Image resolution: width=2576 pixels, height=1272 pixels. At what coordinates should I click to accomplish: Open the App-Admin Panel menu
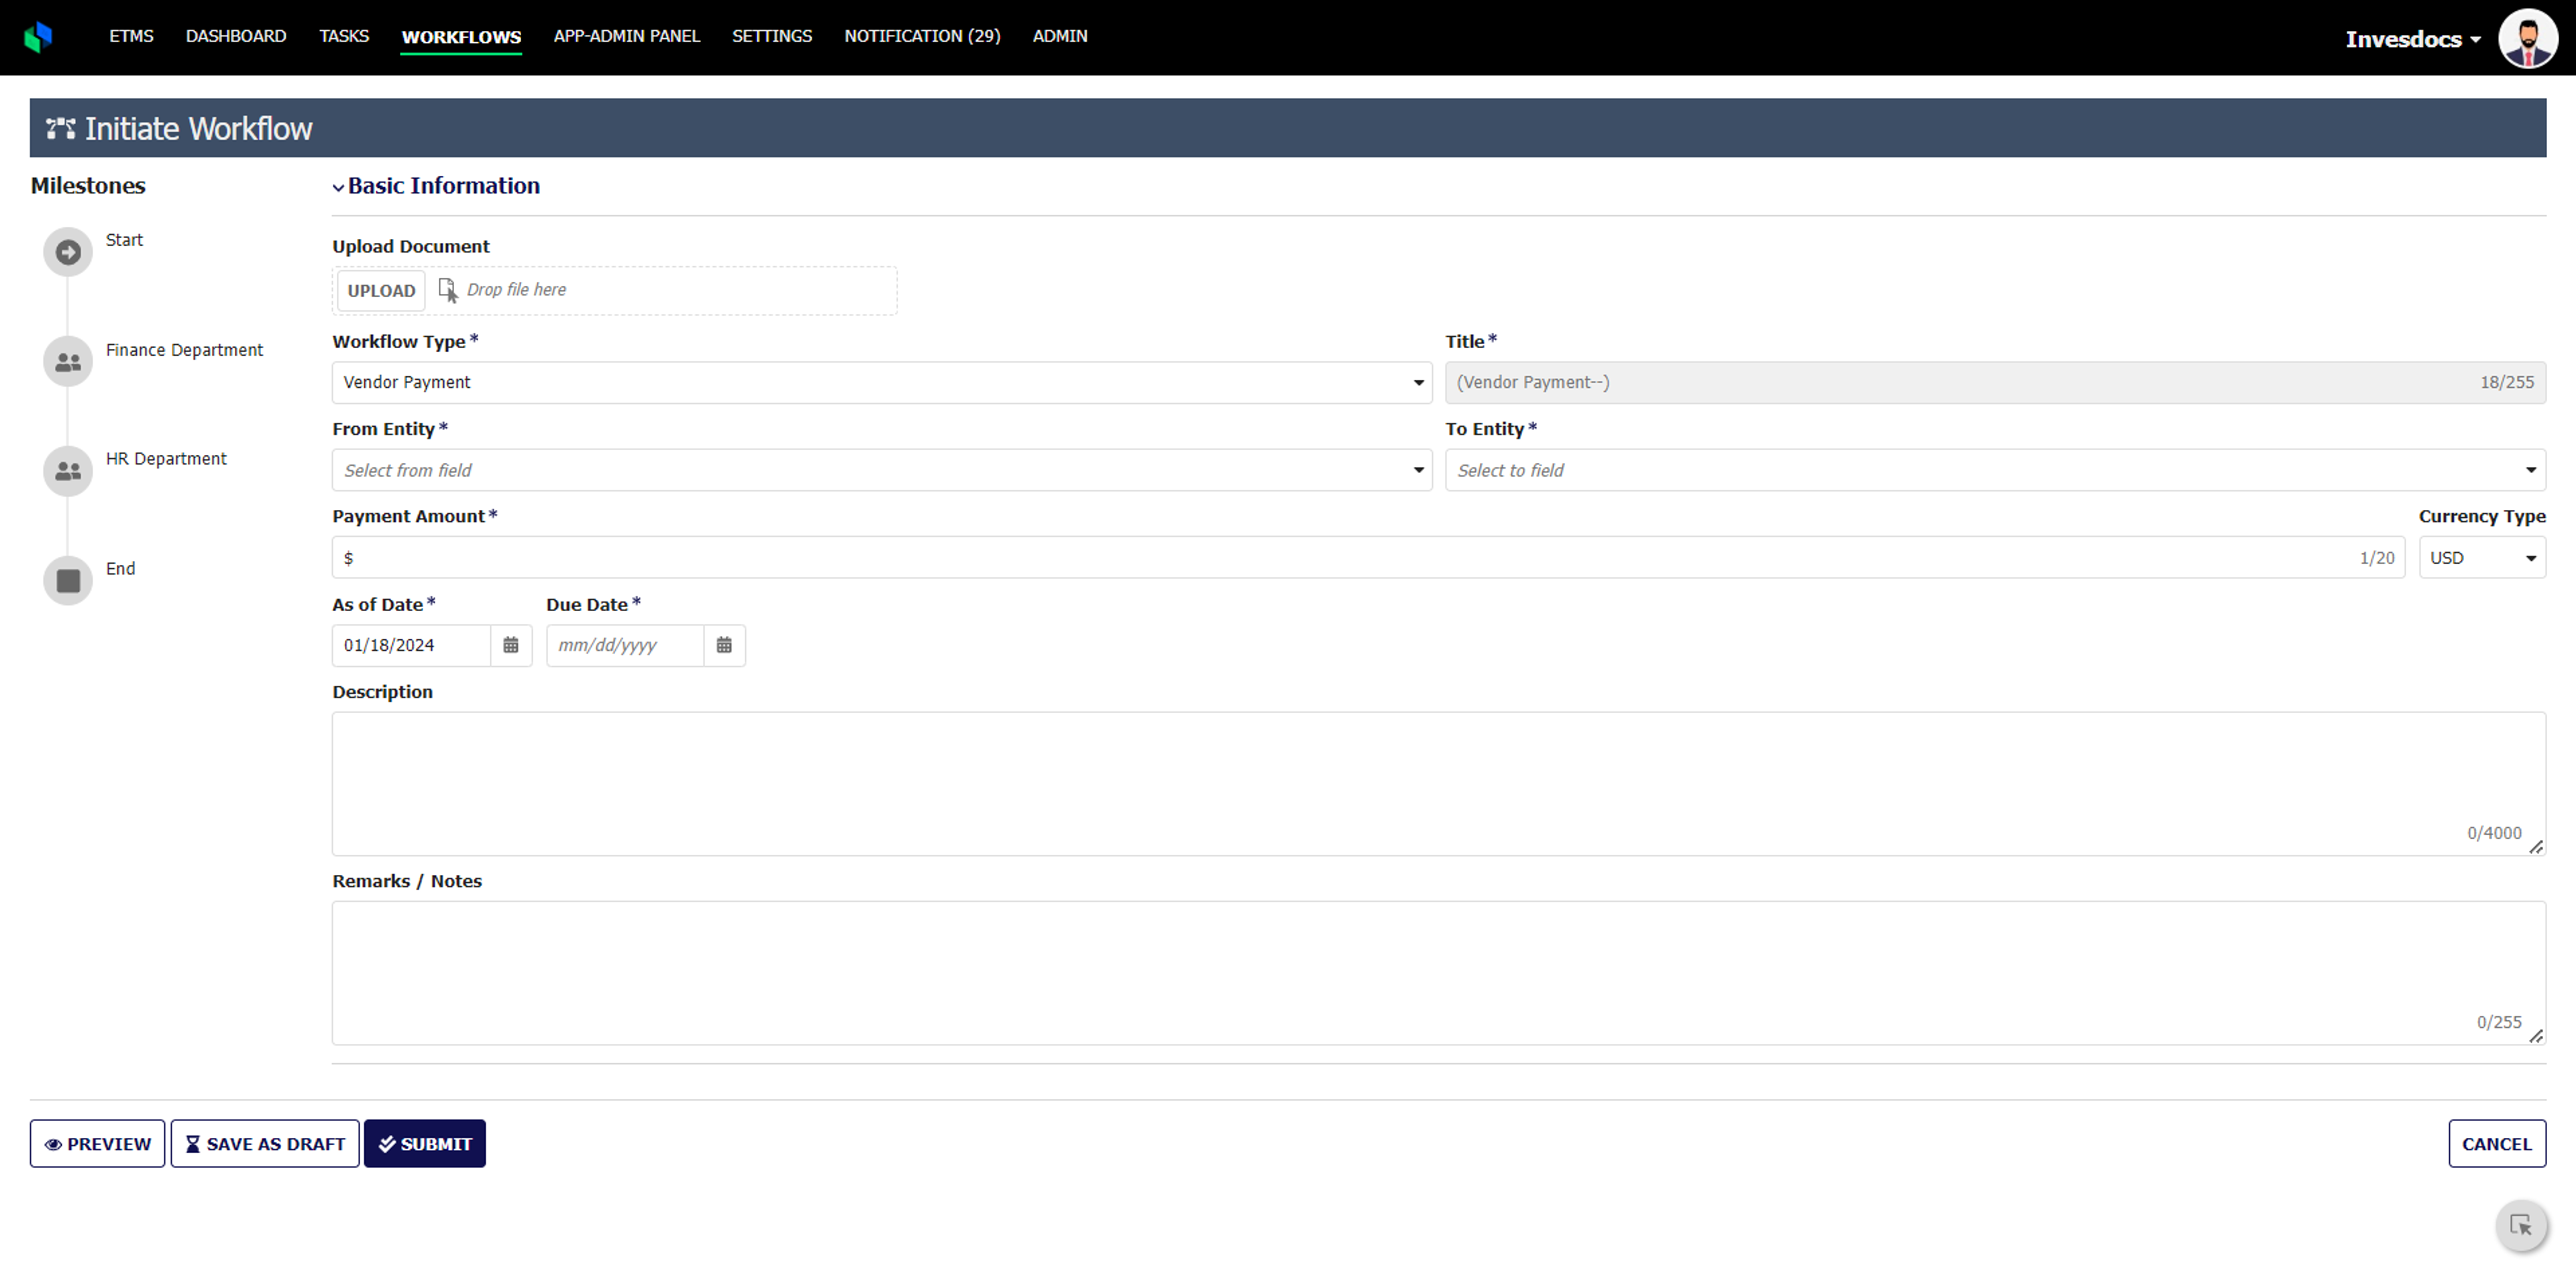[x=627, y=36]
